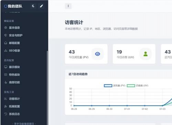Click the 我的团队 title text
The height and width of the screenshot is (125, 172).
pyautogui.click(x=15, y=6)
